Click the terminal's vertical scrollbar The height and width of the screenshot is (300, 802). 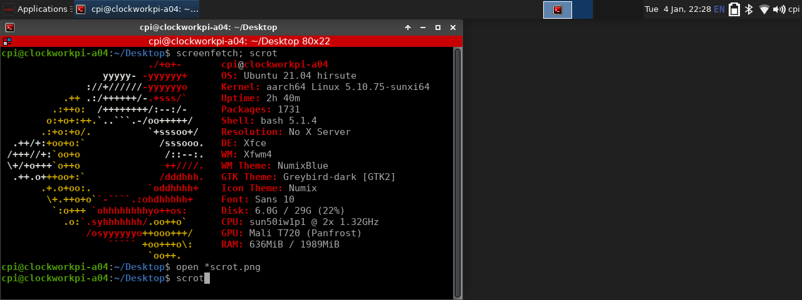coord(458,169)
